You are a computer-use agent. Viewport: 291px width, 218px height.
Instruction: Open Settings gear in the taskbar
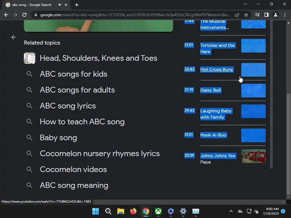click(x=183, y=211)
